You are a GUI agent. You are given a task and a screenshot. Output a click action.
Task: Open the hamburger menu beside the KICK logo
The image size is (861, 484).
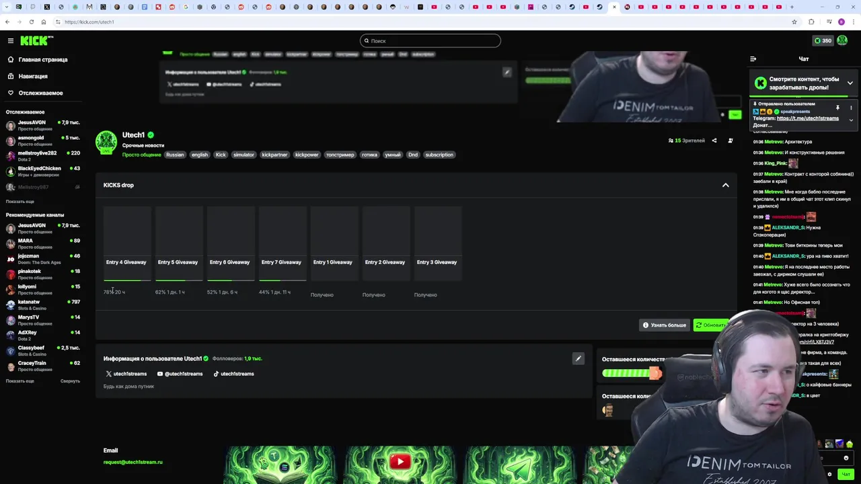11,40
